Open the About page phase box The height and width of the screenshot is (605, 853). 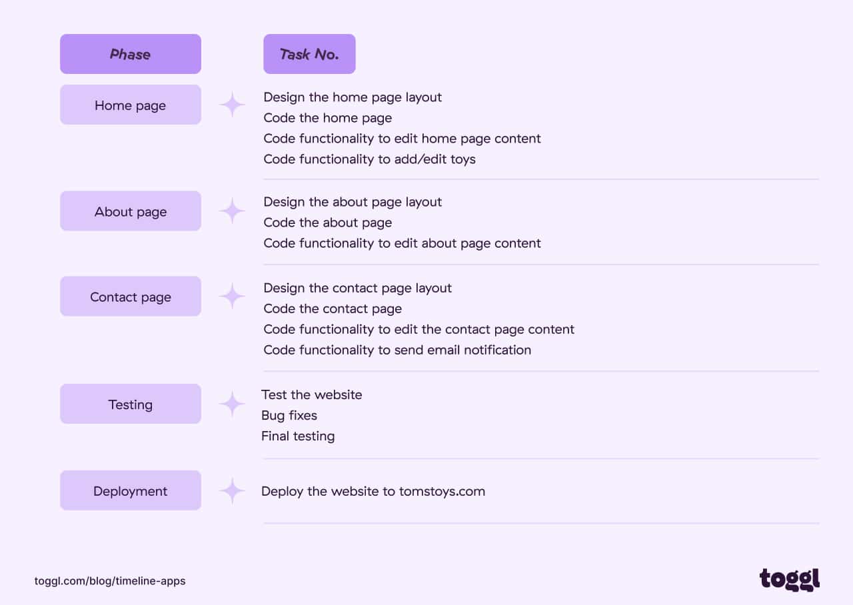(x=131, y=211)
